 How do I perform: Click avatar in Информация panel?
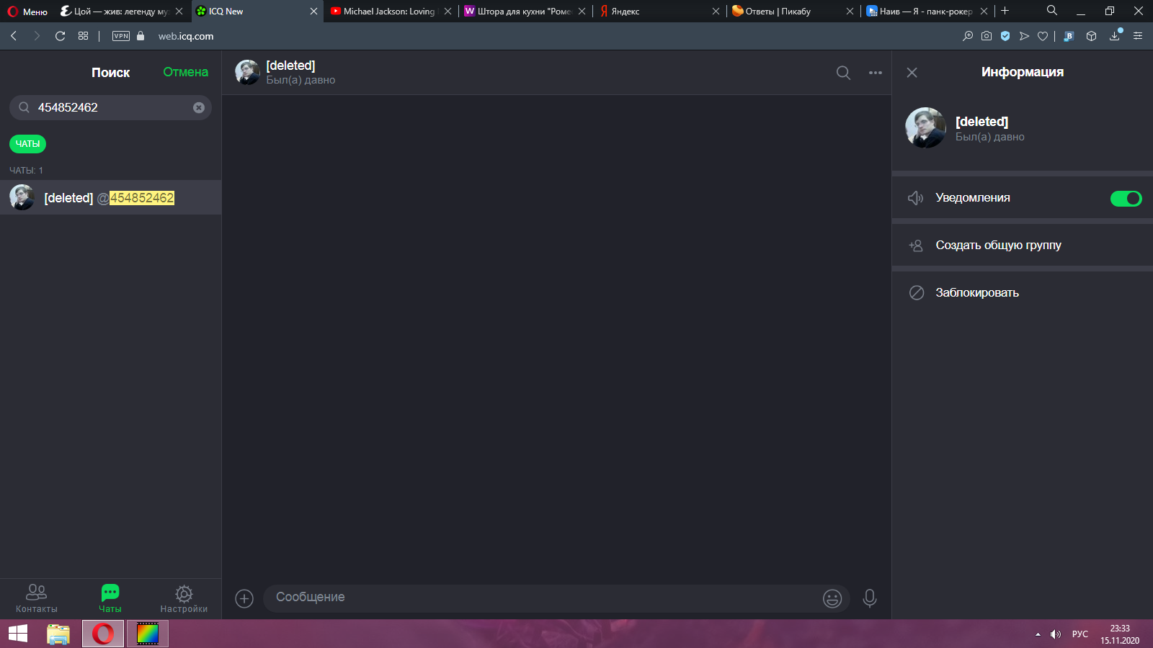(925, 128)
